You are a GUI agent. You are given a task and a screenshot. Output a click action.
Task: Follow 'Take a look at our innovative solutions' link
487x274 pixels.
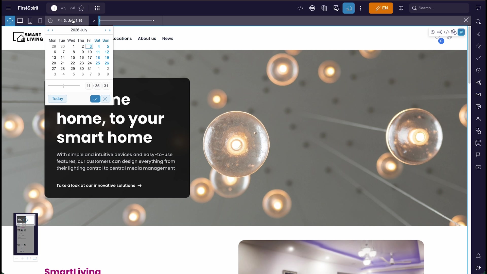coord(99,185)
